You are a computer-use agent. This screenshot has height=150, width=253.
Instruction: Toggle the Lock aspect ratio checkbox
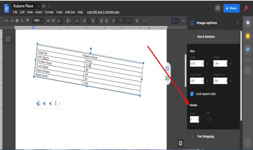tap(192, 94)
